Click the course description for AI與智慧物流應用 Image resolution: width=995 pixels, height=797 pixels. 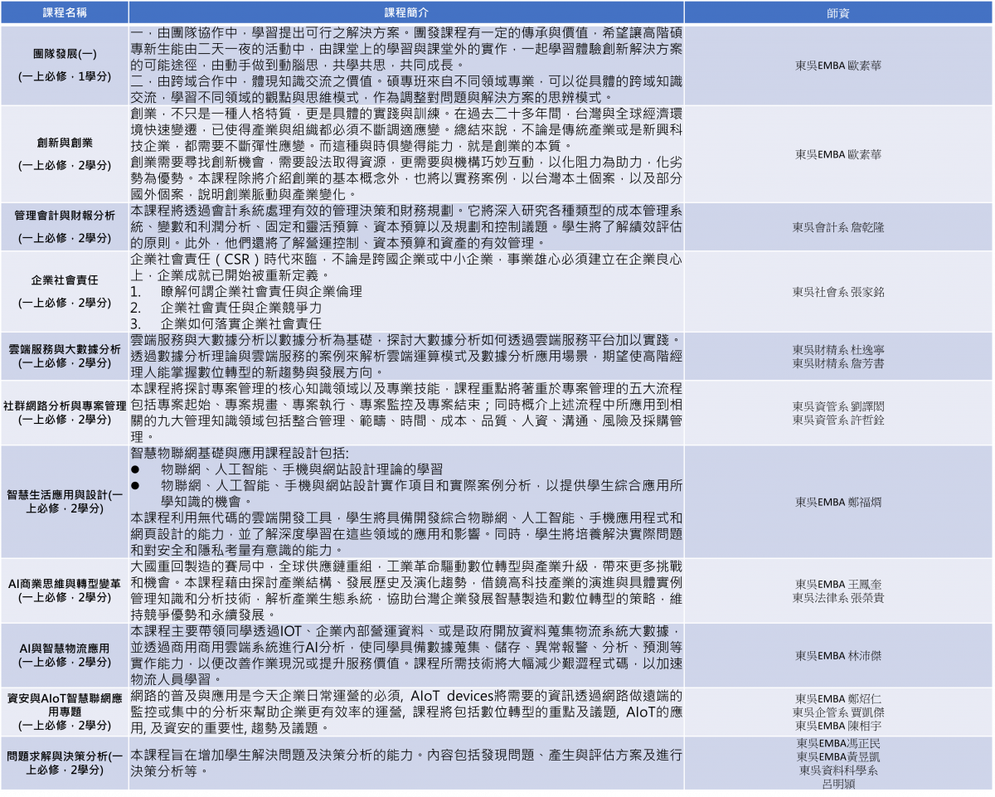[406, 654]
